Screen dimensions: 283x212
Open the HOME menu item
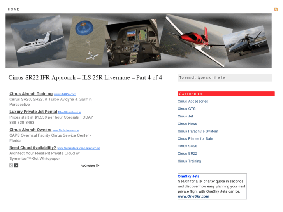point(14,9)
